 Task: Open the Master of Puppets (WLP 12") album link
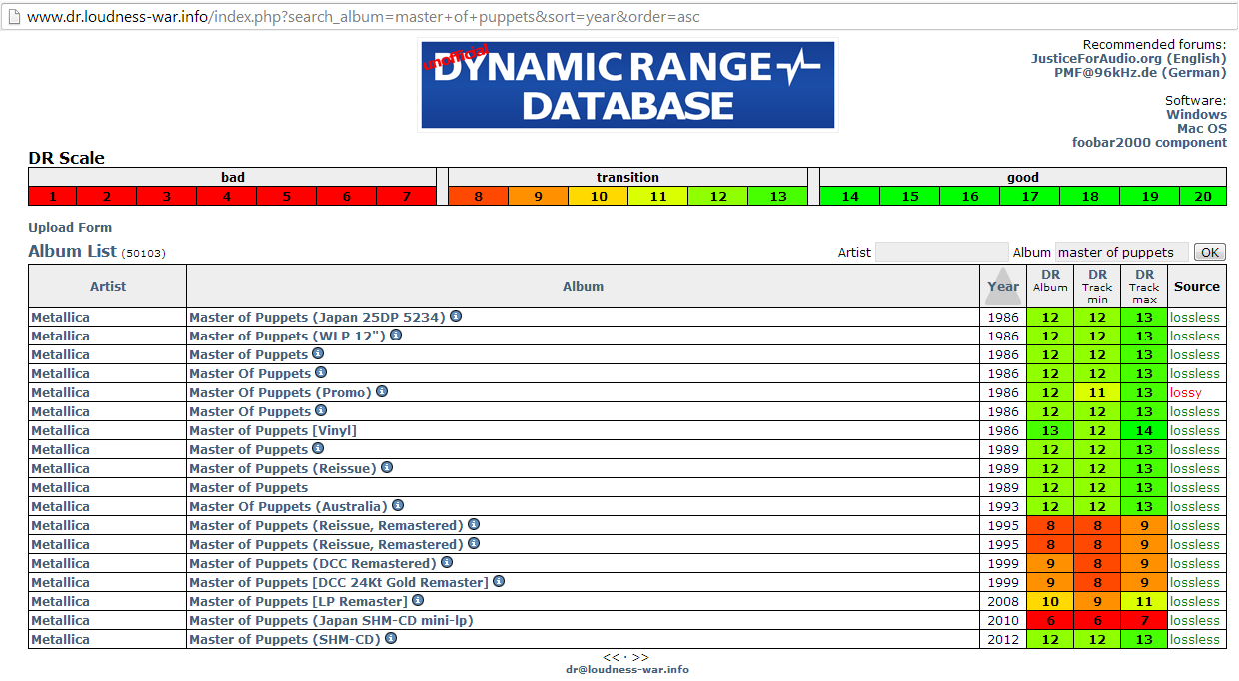coord(287,336)
